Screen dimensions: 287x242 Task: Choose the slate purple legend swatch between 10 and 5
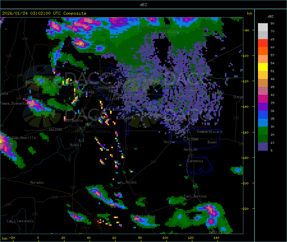coord(263,147)
